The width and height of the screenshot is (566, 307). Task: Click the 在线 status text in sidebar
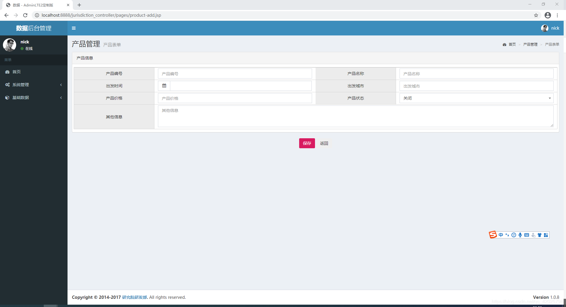29,49
